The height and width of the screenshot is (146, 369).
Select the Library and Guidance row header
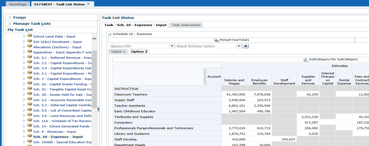tap(167, 133)
